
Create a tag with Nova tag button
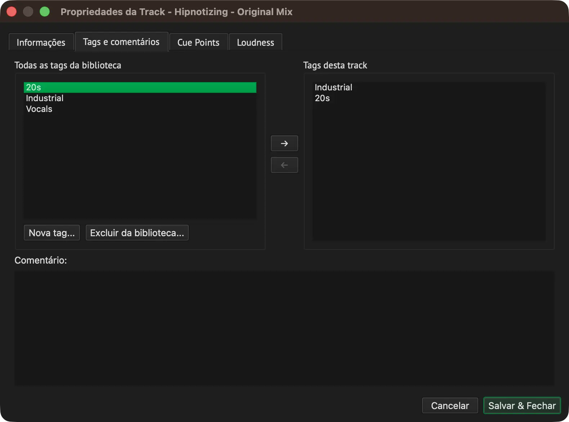coord(52,233)
